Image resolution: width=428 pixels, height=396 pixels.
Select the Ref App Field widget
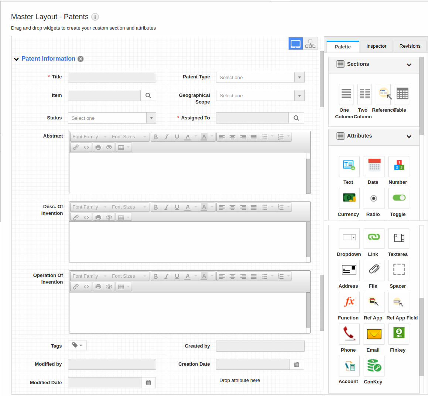click(x=398, y=302)
